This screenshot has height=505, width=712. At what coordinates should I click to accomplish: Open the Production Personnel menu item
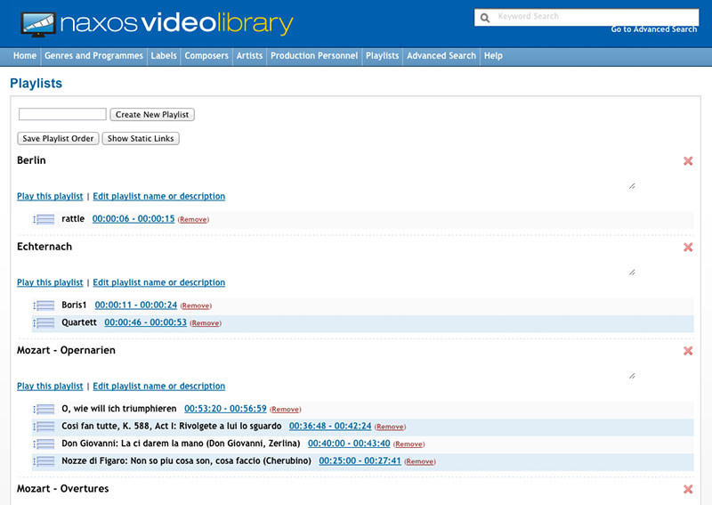(314, 56)
